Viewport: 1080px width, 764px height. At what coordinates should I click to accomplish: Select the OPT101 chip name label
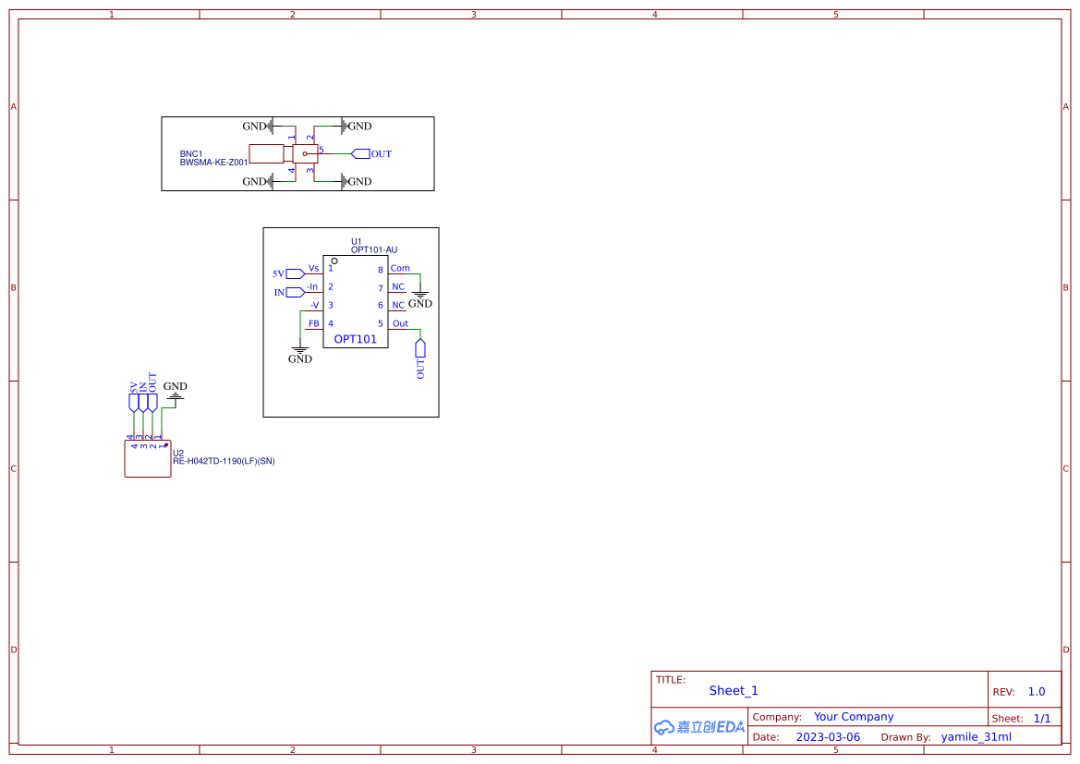click(x=355, y=339)
